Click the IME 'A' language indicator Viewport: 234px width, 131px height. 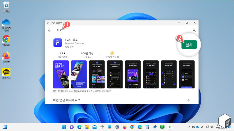pos(202,127)
